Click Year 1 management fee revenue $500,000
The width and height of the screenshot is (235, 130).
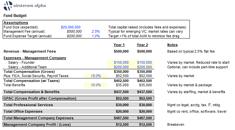coord(121,52)
